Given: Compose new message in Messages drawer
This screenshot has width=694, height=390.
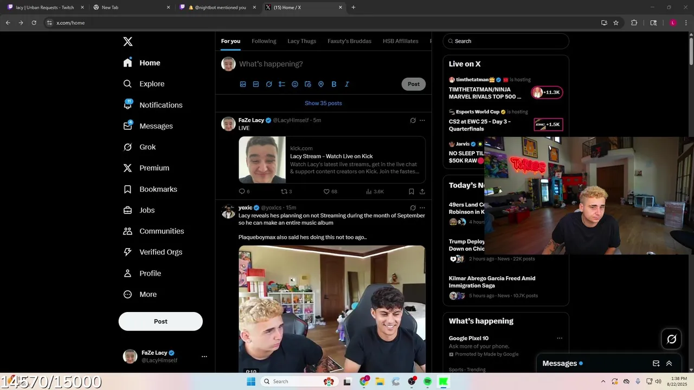Looking at the screenshot, I should point(656,363).
